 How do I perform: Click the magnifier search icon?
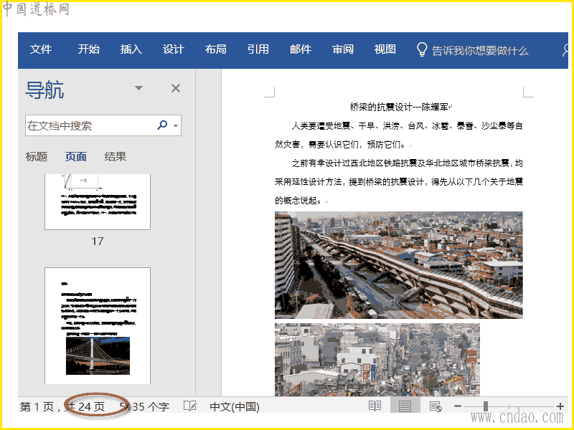pyautogui.click(x=162, y=125)
